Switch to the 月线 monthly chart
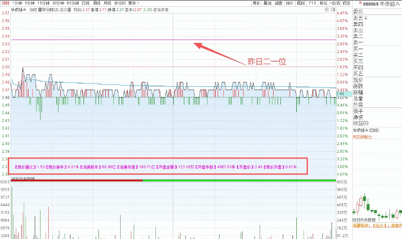Viewport: 402px width, 239px height. pos(108,3)
